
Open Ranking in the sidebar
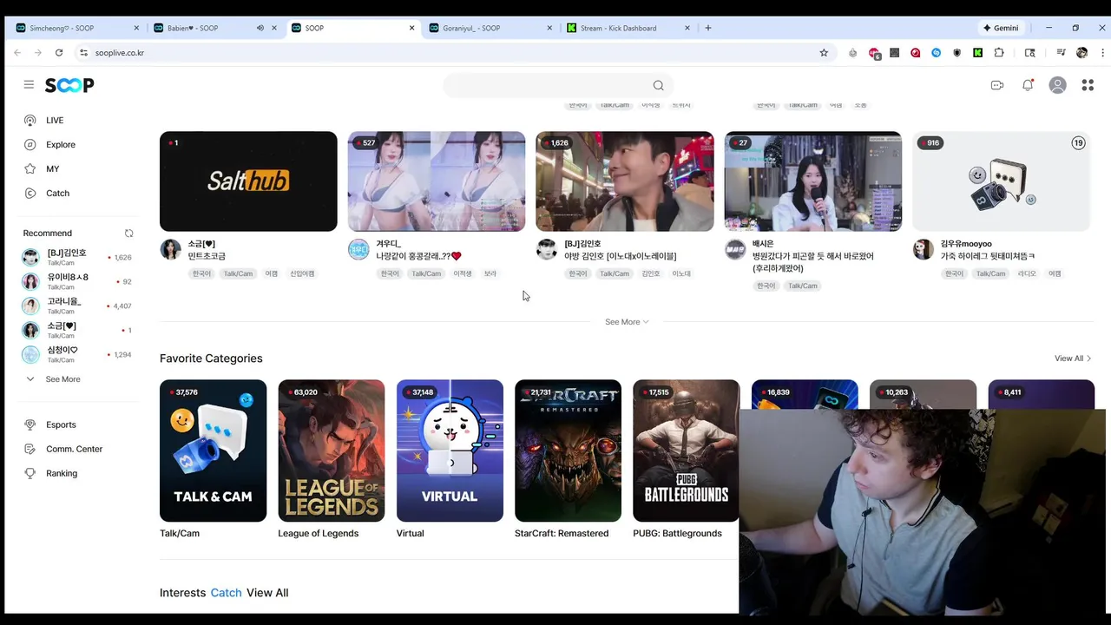coord(62,473)
